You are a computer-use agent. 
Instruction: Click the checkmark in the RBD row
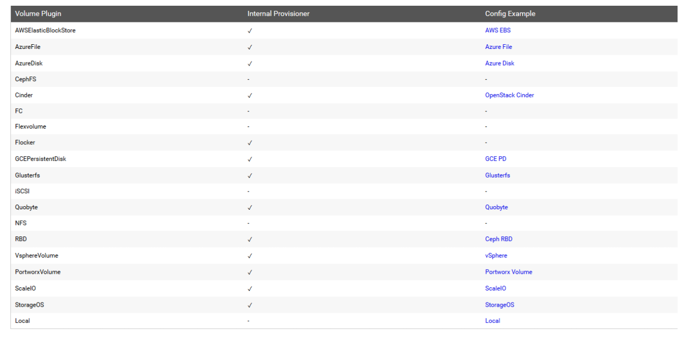250,239
